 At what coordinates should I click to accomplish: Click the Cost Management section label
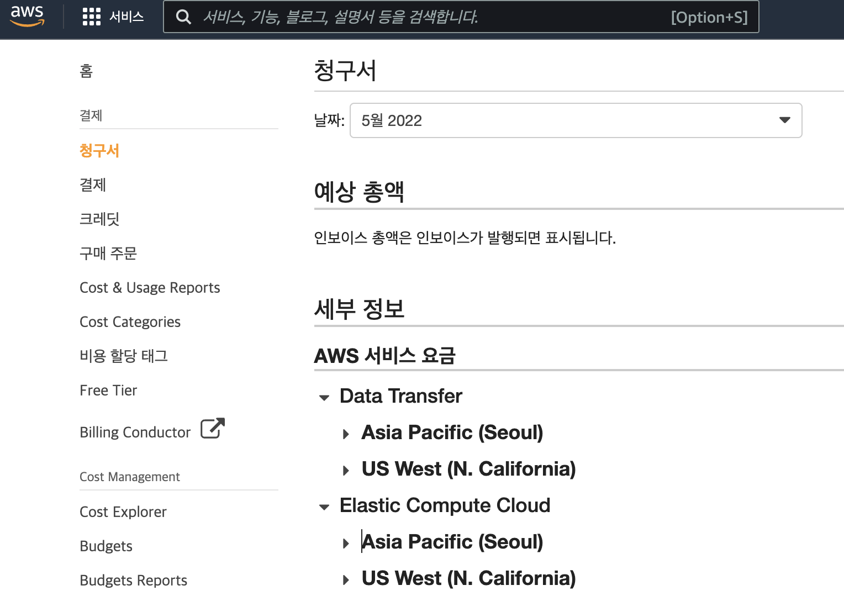130,477
